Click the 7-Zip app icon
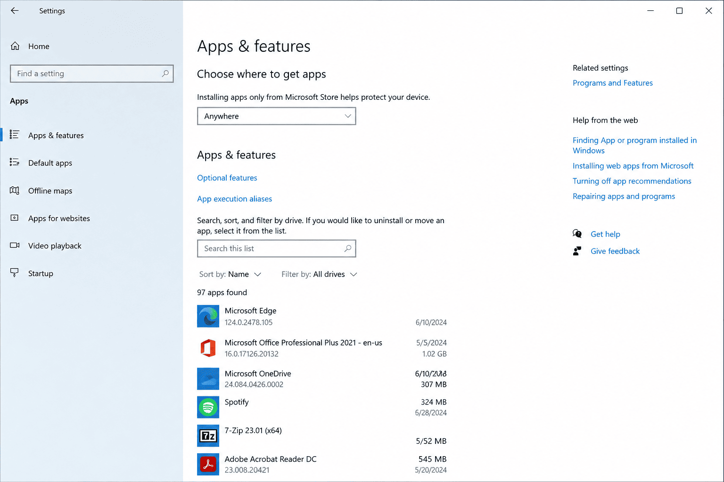724x482 pixels. (x=208, y=436)
